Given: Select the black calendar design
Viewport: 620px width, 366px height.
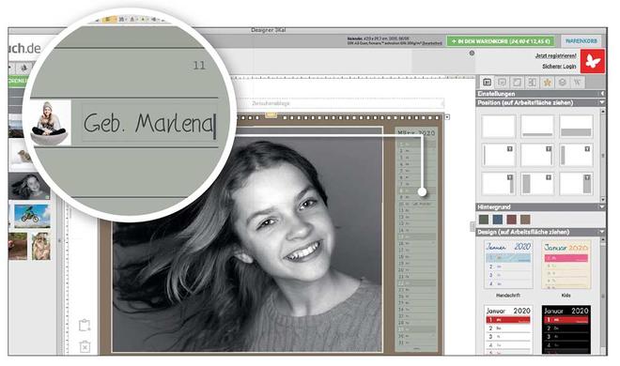Looking at the screenshot, I should 566,329.
